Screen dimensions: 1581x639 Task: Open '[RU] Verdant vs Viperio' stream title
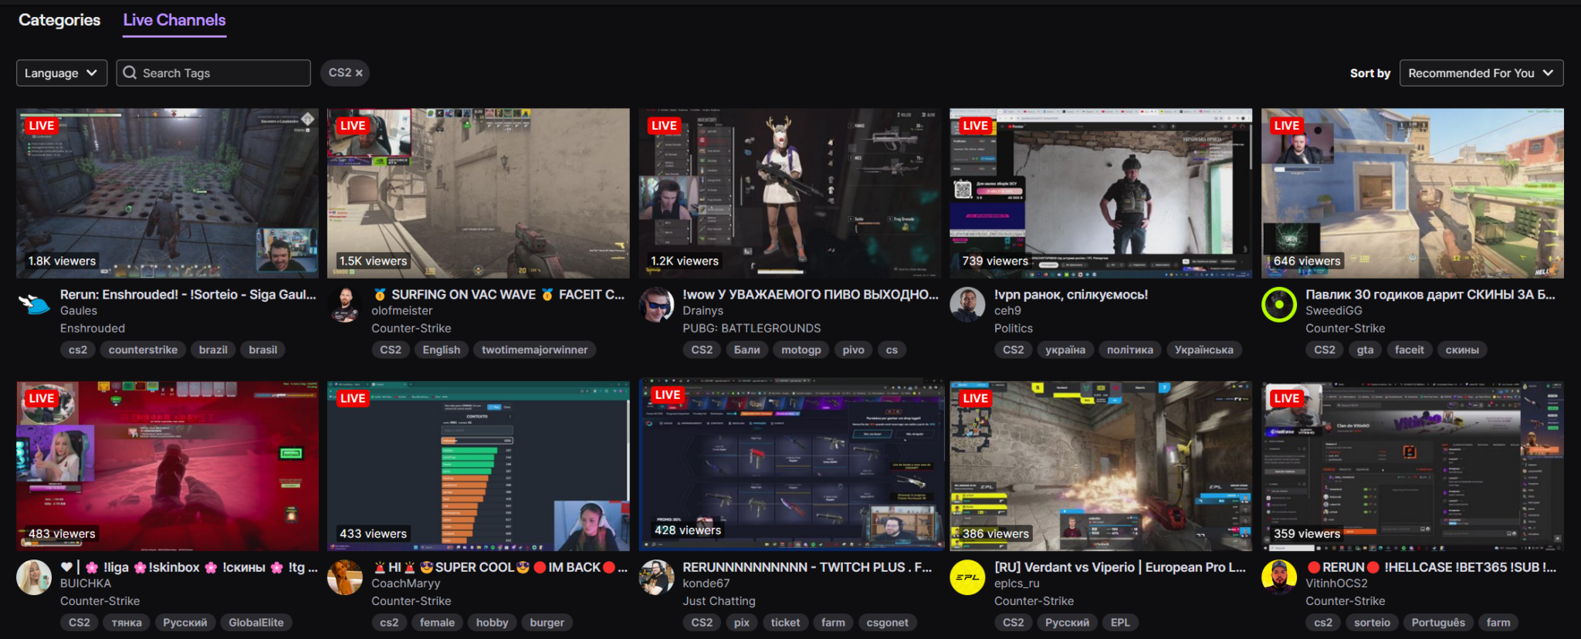coord(1120,567)
